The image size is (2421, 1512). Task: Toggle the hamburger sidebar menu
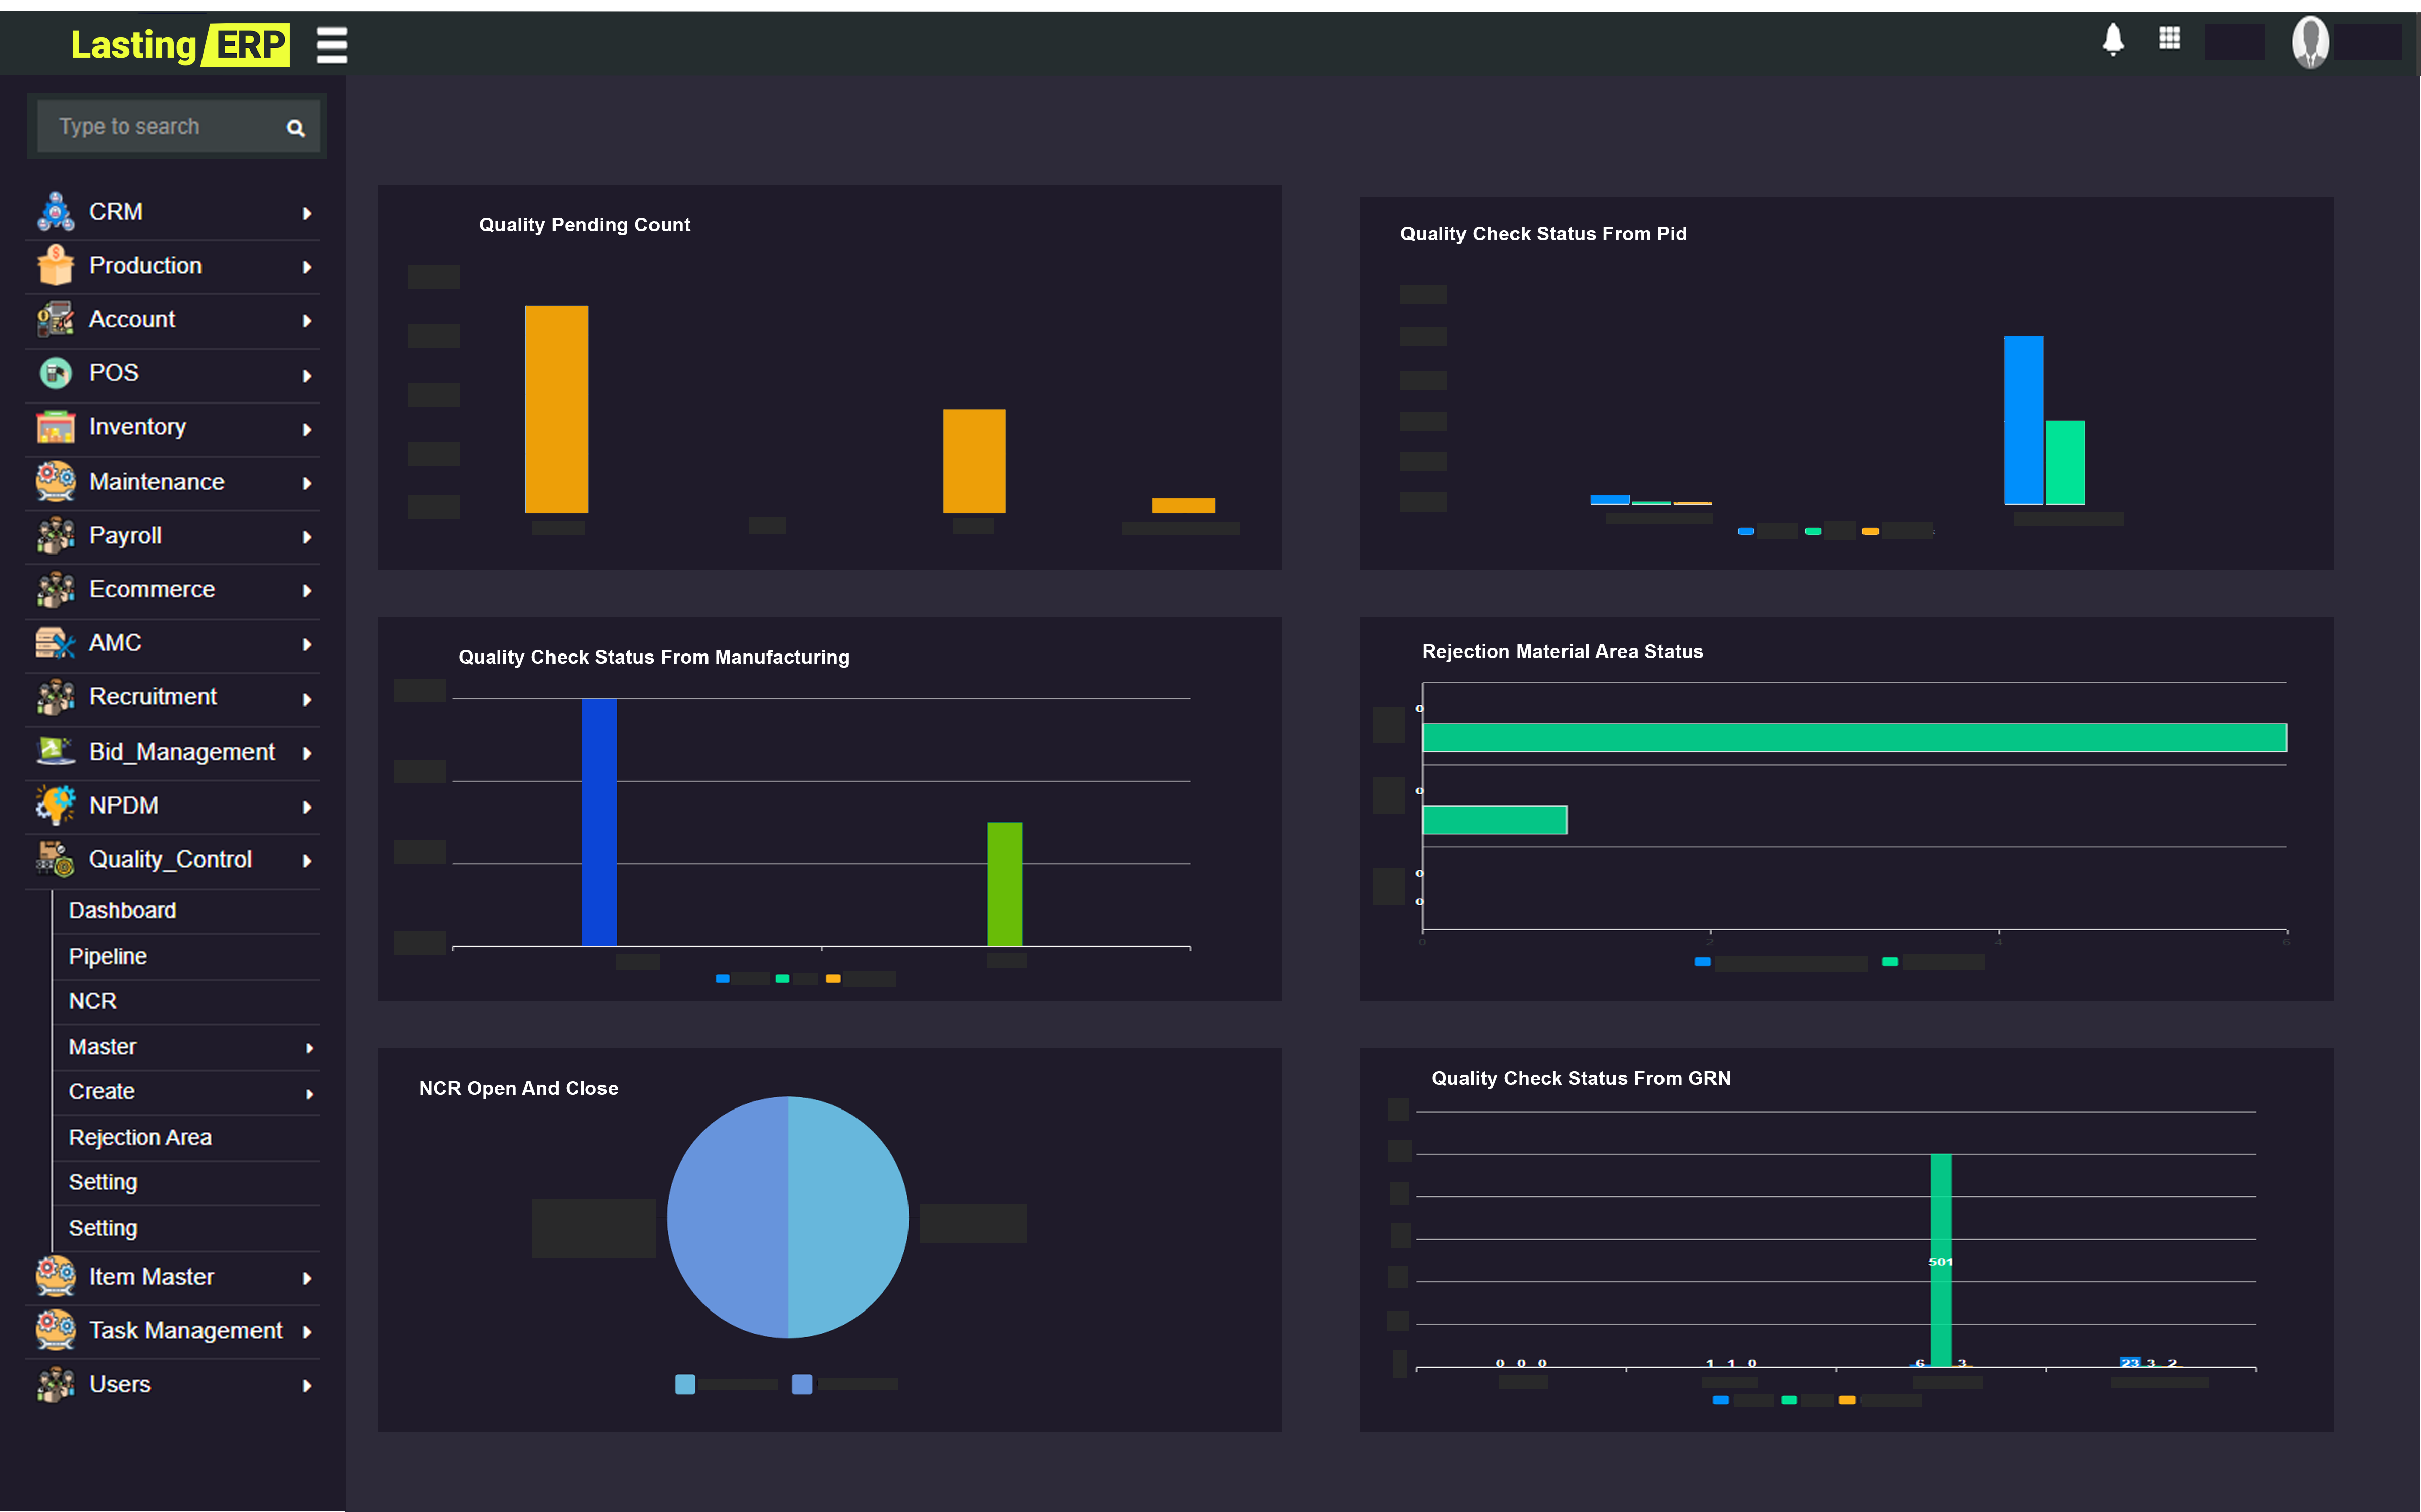click(332, 45)
